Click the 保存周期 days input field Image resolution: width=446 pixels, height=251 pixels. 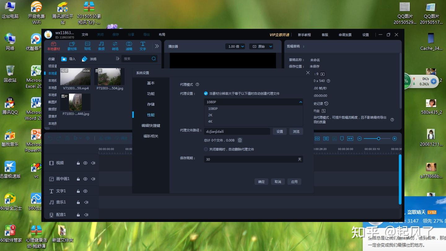click(253, 159)
